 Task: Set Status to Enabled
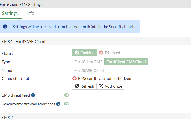[85, 53]
